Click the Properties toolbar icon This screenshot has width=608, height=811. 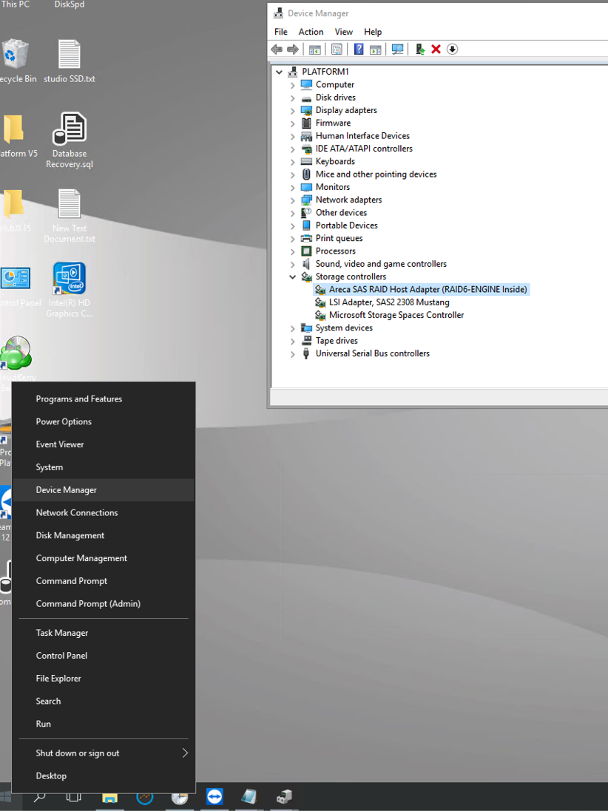[337, 50]
